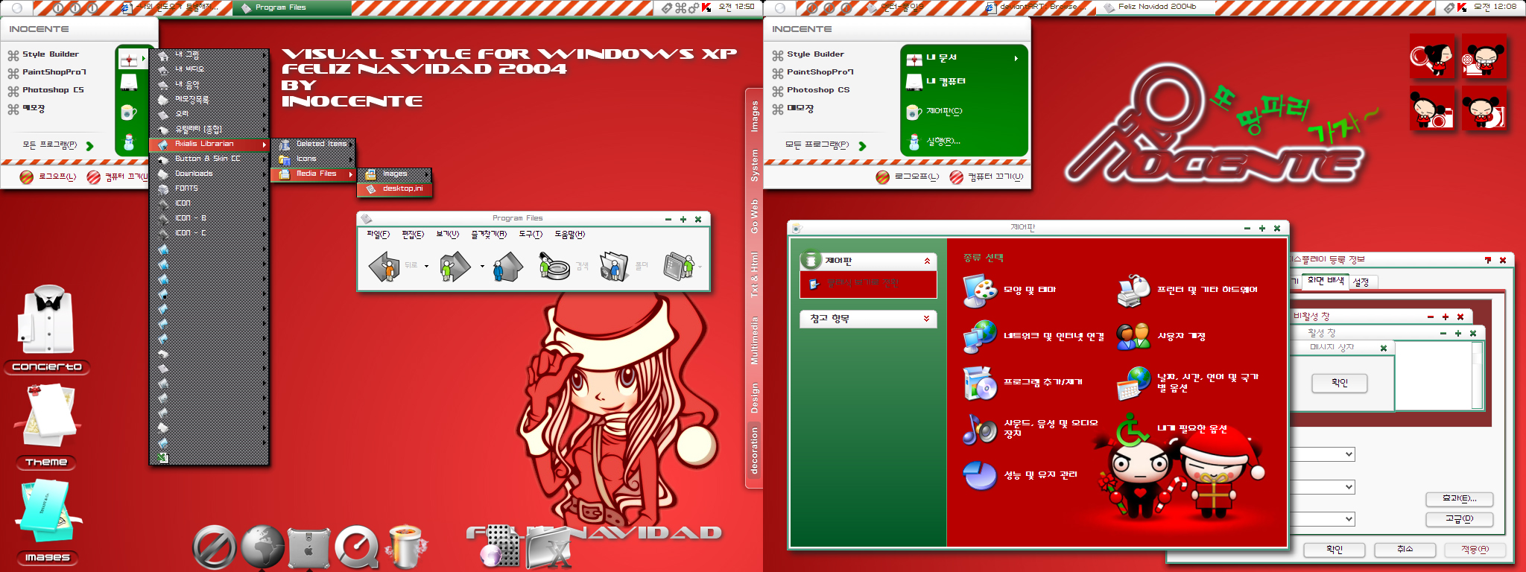Click the no-entry circle dock icon
Viewport: 1526px width, 572px height.
tap(215, 547)
